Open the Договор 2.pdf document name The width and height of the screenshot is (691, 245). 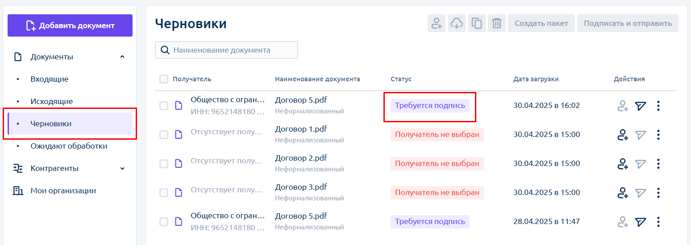[301, 158]
